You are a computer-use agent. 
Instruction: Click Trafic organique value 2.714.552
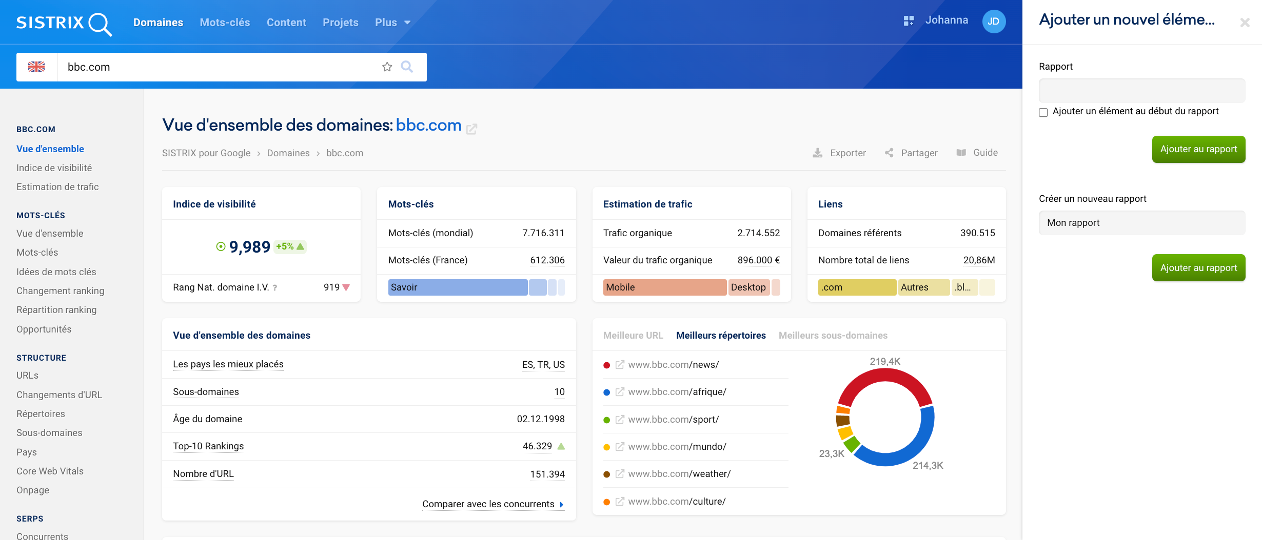point(759,233)
